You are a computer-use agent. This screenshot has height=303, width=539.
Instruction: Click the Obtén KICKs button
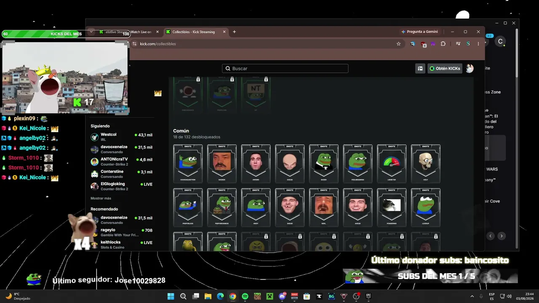(x=445, y=69)
